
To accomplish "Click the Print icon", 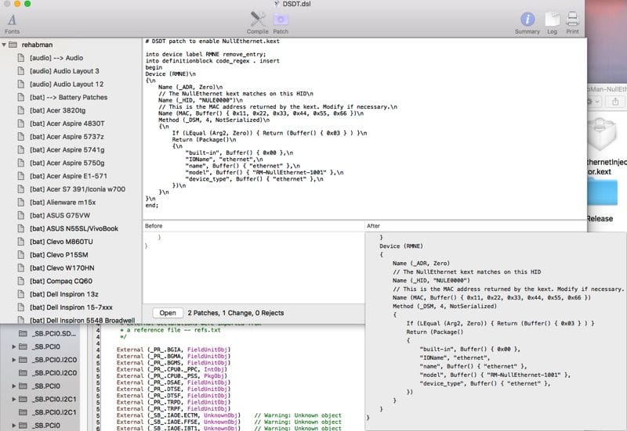I will click(x=573, y=19).
